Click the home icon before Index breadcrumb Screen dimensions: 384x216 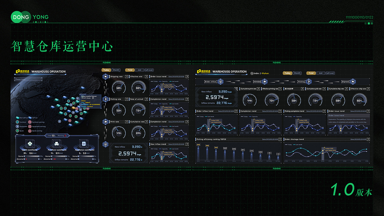pyautogui.click(x=251, y=73)
